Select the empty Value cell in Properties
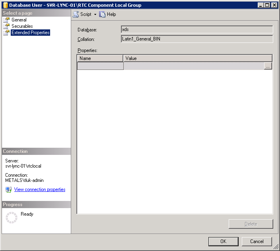This screenshot has height=251, width=280. (194, 66)
